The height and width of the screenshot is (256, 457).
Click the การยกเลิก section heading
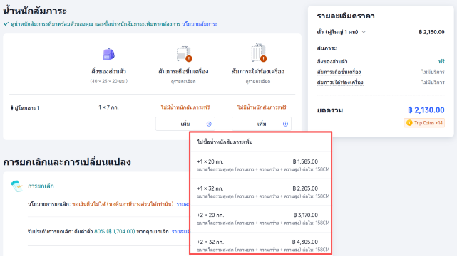click(x=41, y=186)
